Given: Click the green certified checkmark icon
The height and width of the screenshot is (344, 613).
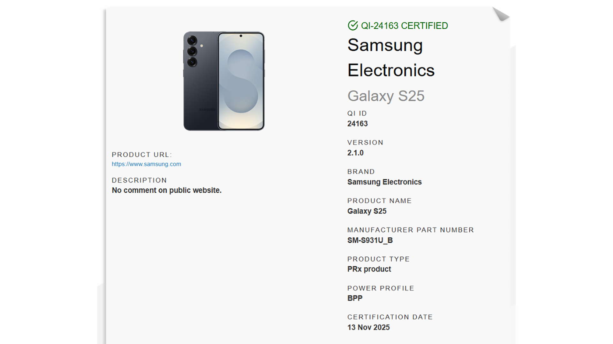Looking at the screenshot, I should (x=353, y=25).
